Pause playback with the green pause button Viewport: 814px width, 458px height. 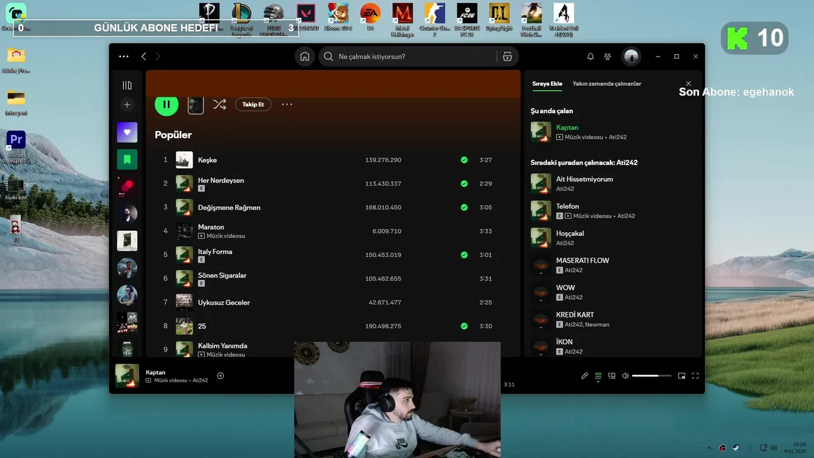point(167,104)
